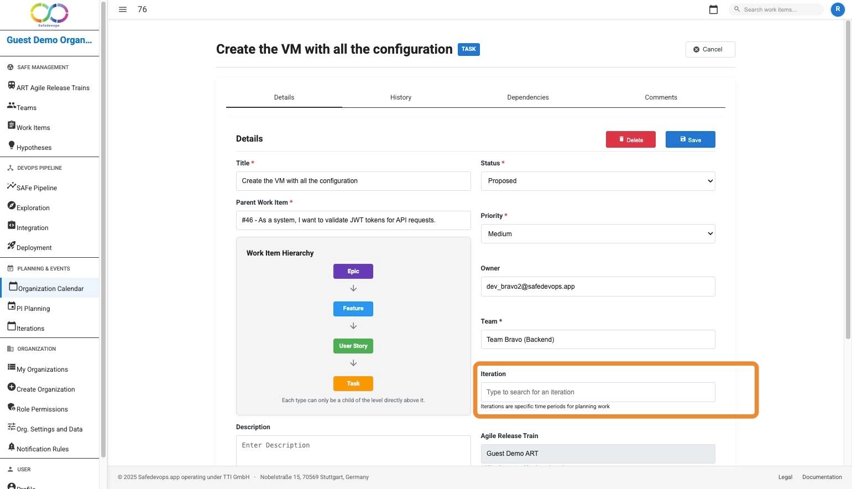Open the calendar icon in the top bar

pyautogui.click(x=713, y=9)
